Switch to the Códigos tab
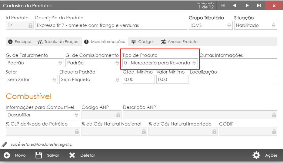The width and height of the screenshot is (283, 163). click(x=143, y=42)
